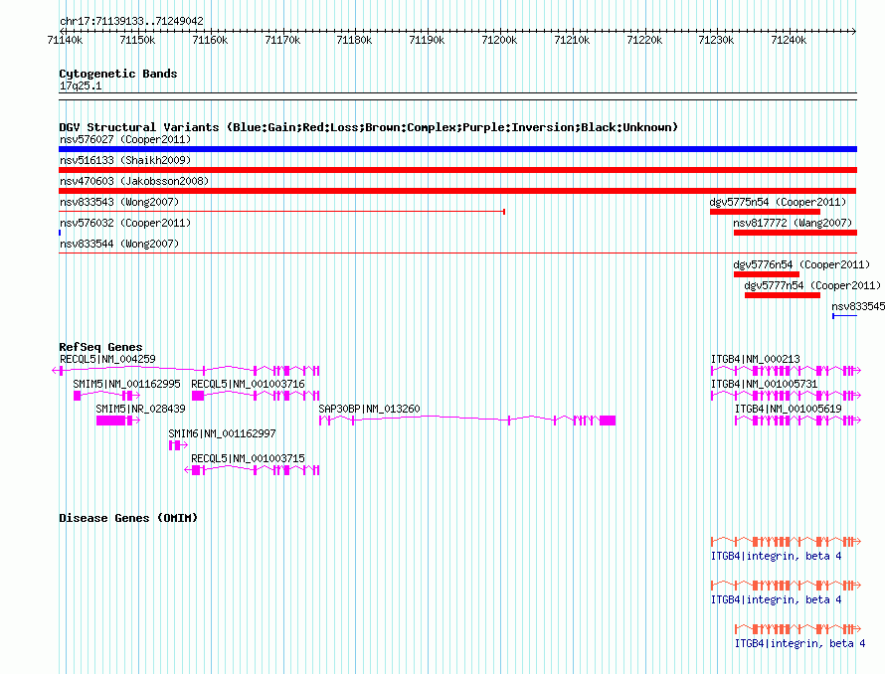885x674 pixels.
Task: Open nsv516133 (Shaikh2009) variant label
Action: pos(125,160)
